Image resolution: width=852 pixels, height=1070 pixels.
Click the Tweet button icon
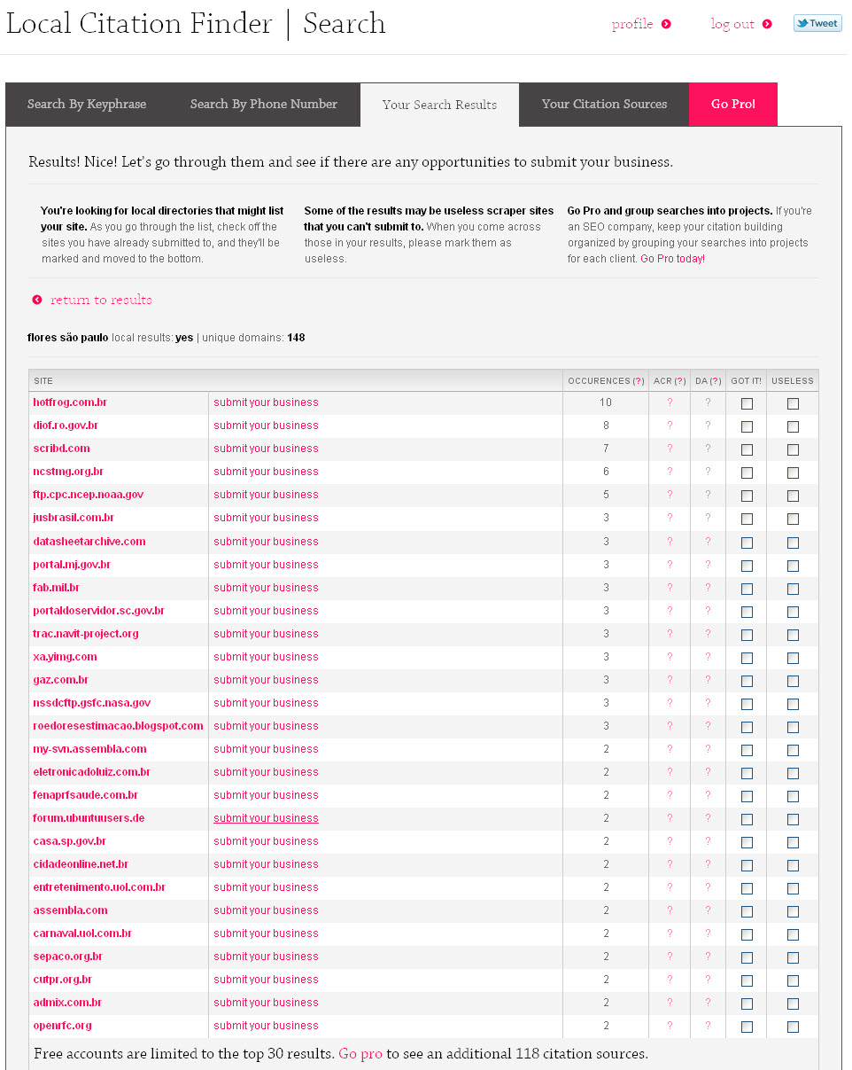817,24
